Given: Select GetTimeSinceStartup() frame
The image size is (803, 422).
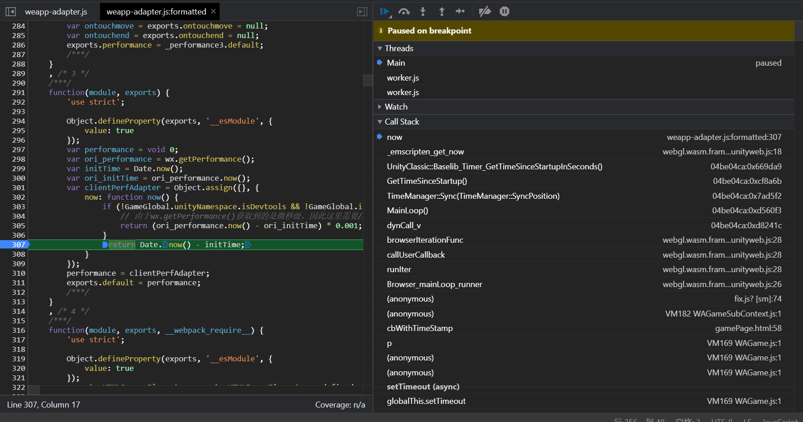Looking at the screenshot, I should click(x=584, y=181).
